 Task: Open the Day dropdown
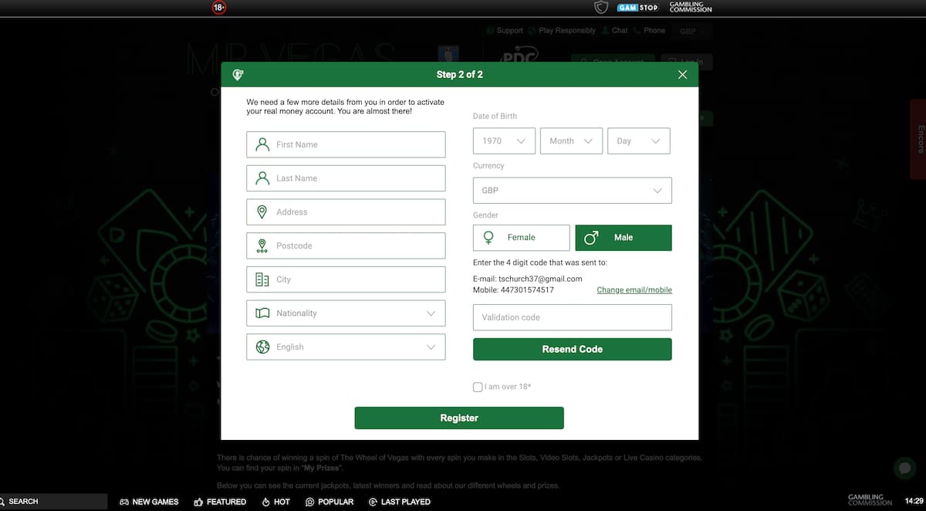639,141
